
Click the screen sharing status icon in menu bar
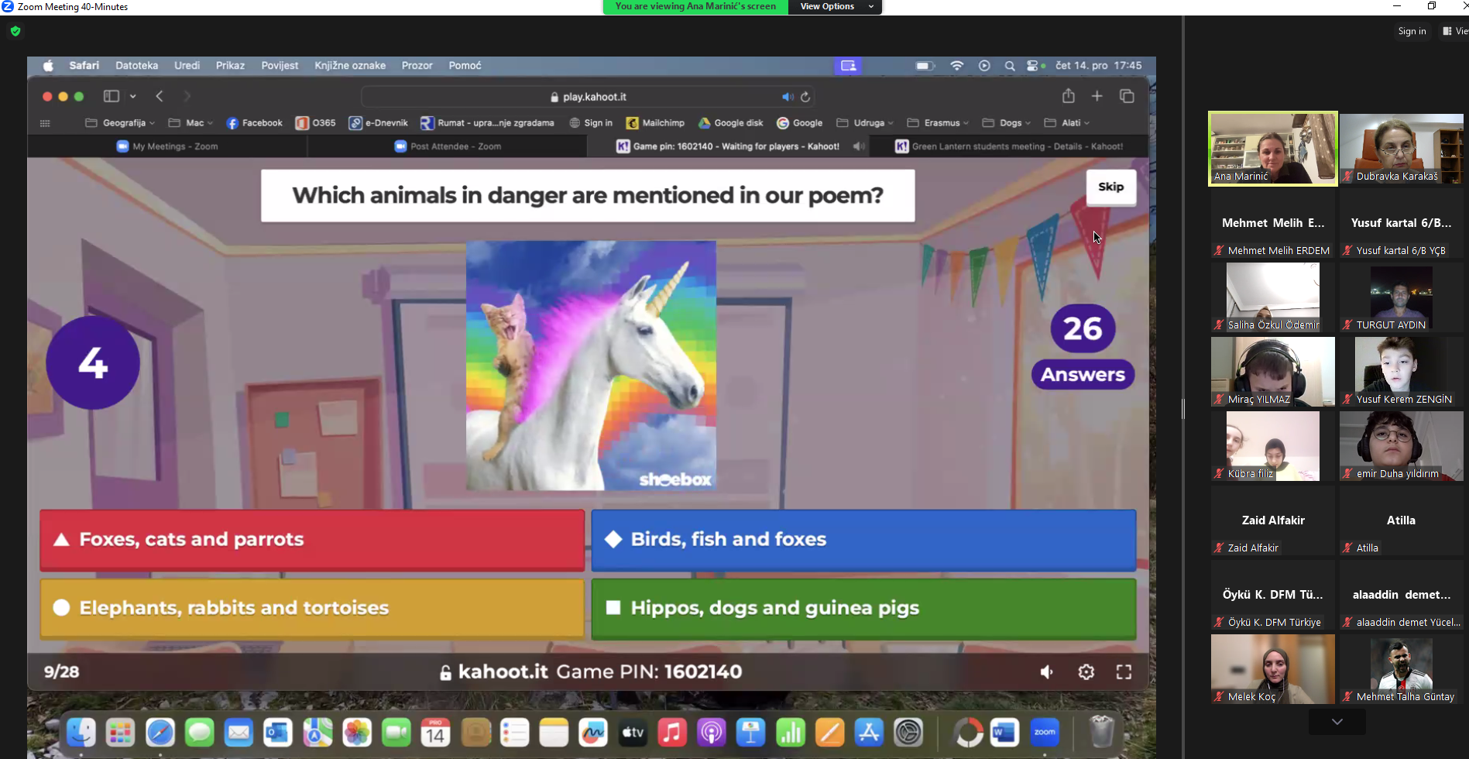(848, 66)
